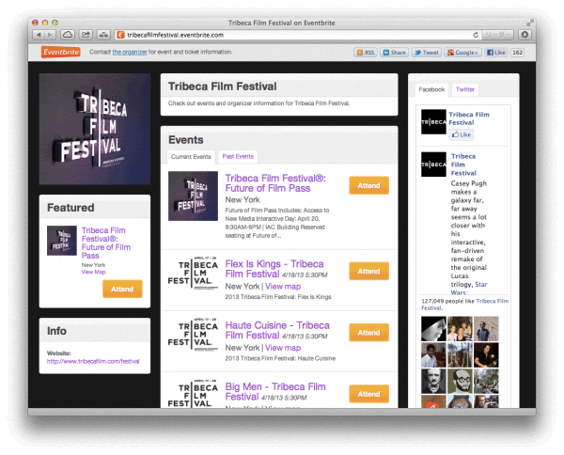Viewport: 564px width, 455px height.
Task: Open Featured thumbnail of Future of Film Pass
Action: 62,241
